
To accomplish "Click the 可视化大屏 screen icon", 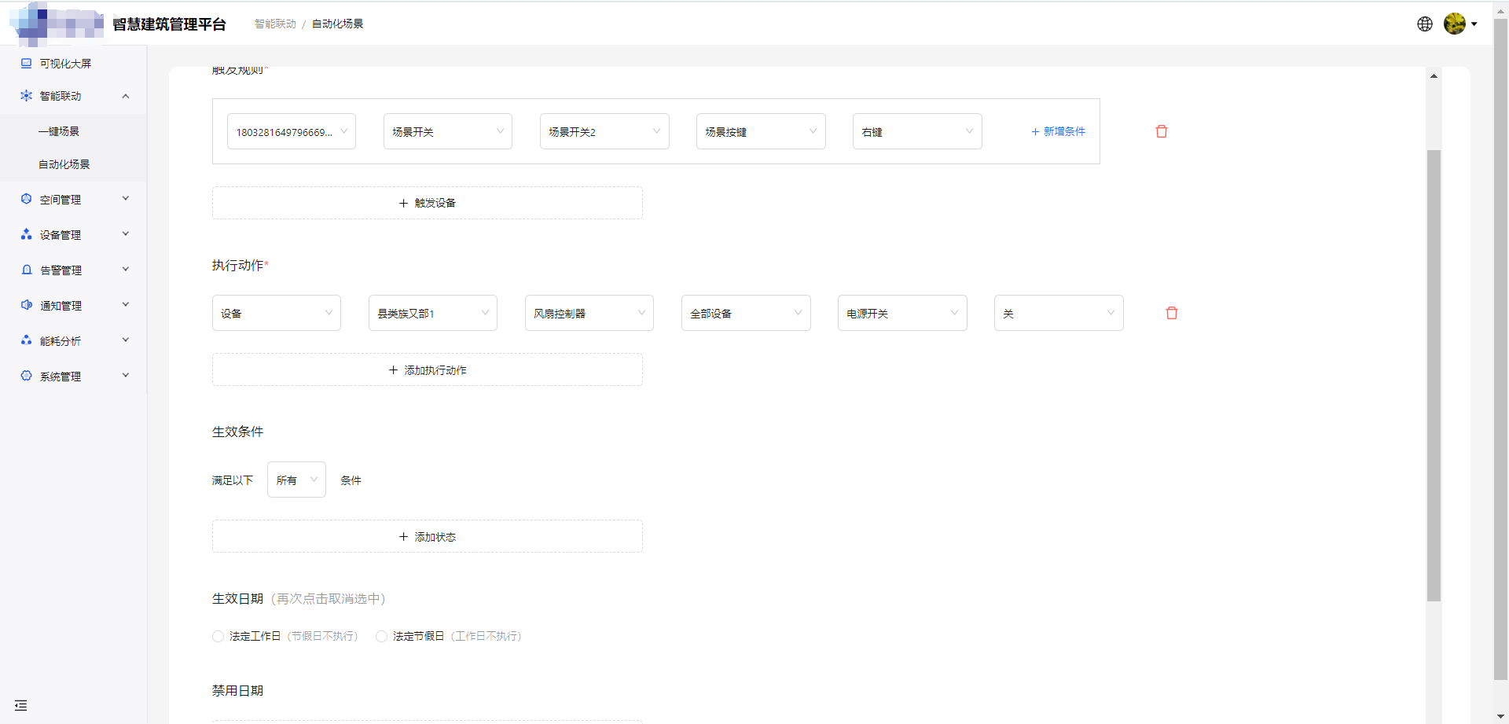I will point(27,64).
